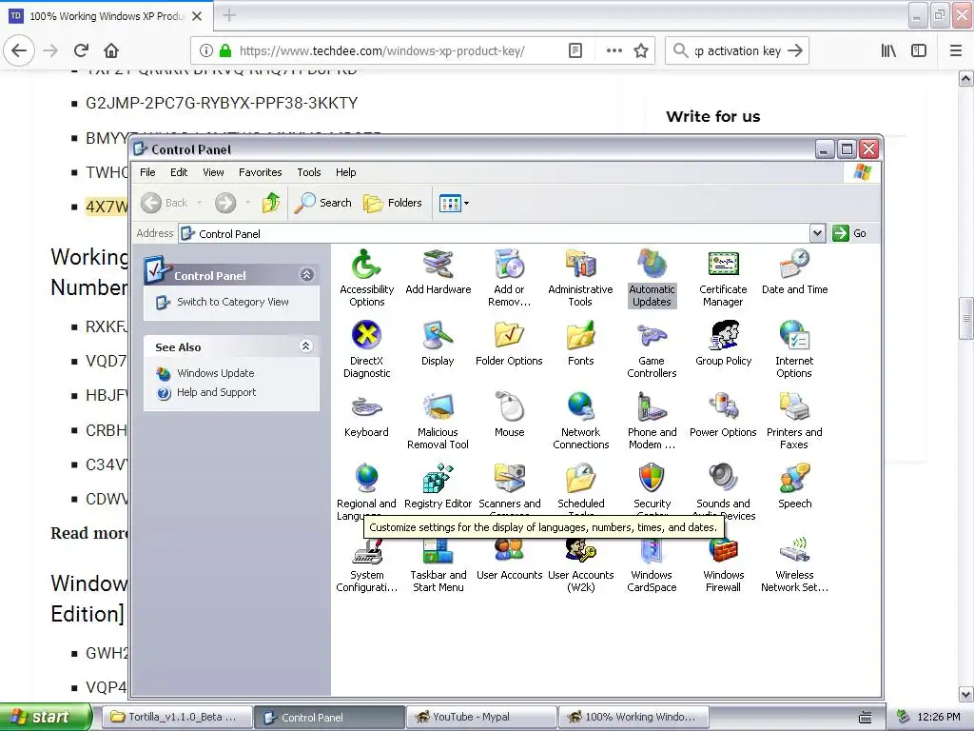The image size is (974, 731).
Task: Launch DirectX Diagnostic icon
Action: pyautogui.click(x=366, y=349)
